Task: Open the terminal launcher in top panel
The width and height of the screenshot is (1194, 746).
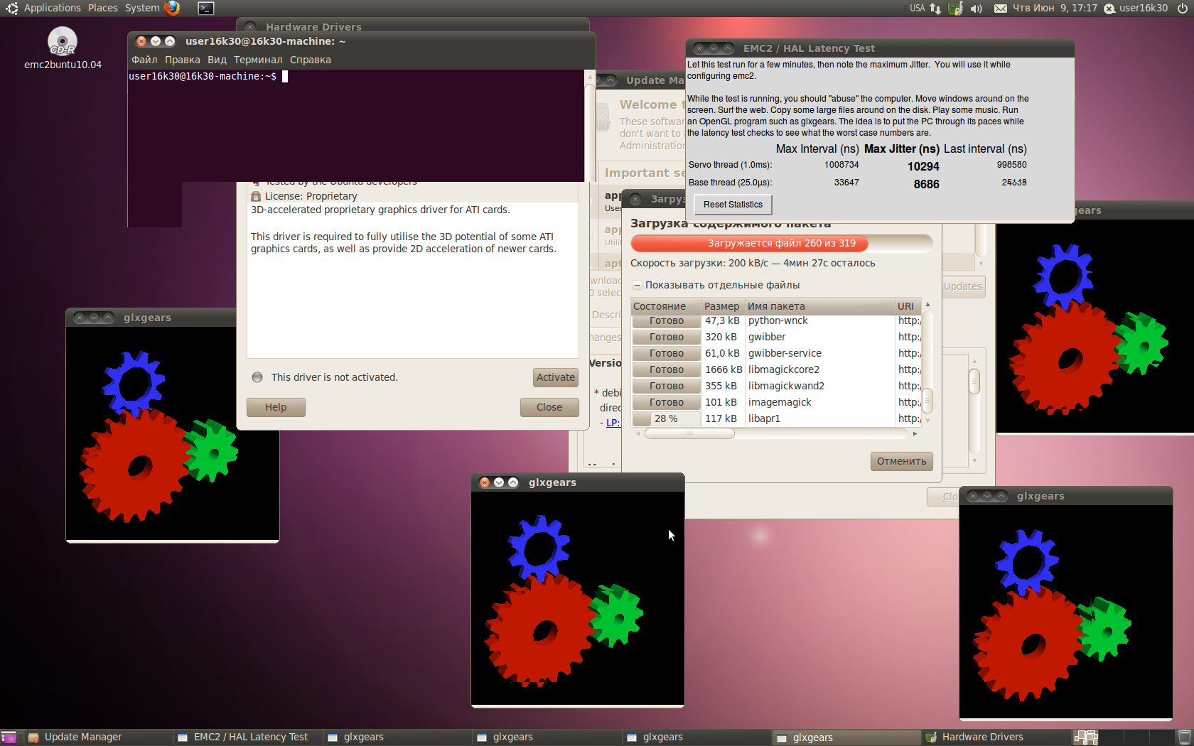Action: point(205,9)
